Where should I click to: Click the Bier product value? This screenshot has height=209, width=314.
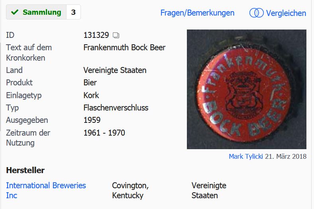(x=90, y=83)
